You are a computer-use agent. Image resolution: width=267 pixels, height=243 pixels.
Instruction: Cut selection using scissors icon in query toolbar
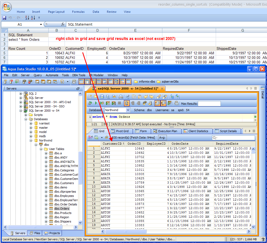click(x=128, y=97)
